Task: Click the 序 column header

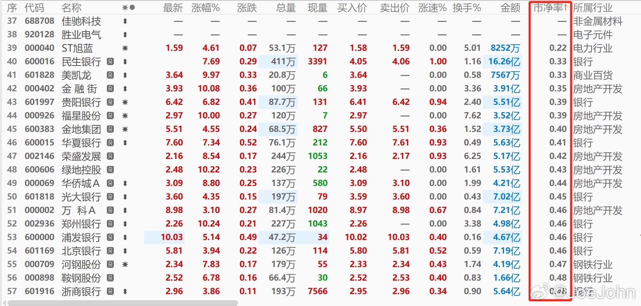Action: point(12,8)
